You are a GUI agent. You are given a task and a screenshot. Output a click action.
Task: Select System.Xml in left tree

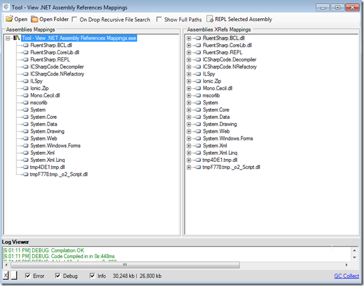[x=43, y=153]
